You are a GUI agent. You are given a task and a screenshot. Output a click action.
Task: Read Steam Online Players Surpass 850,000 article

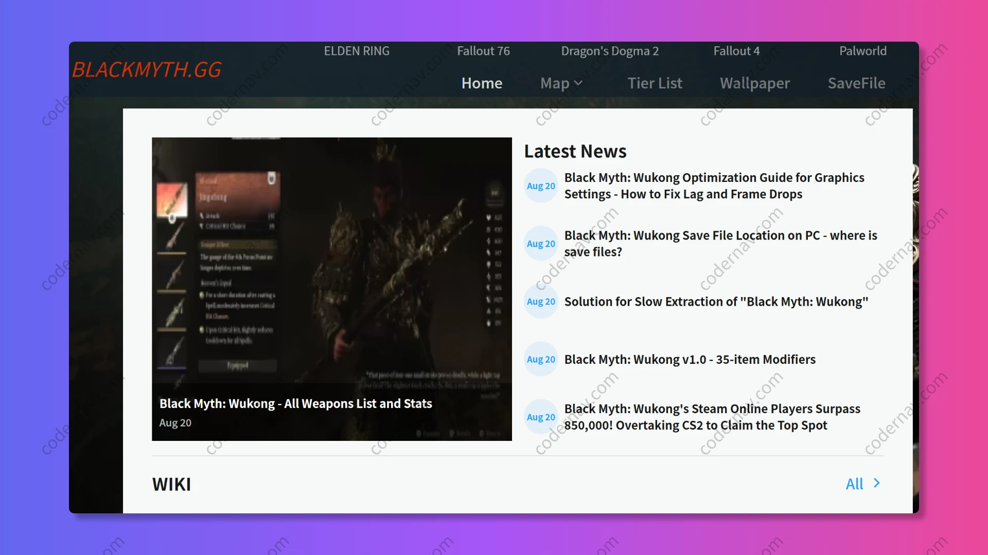[x=712, y=417]
